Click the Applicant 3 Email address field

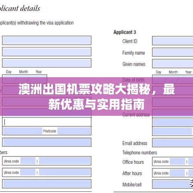172,143
